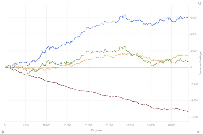Click the blue line's right endpoint
The width and height of the screenshot is (203, 135).
click(188, 17)
